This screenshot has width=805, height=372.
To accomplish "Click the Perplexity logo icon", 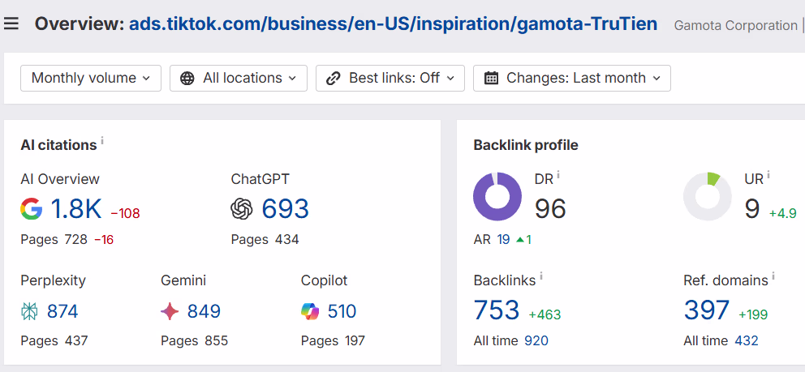I will tap(29, 311).
